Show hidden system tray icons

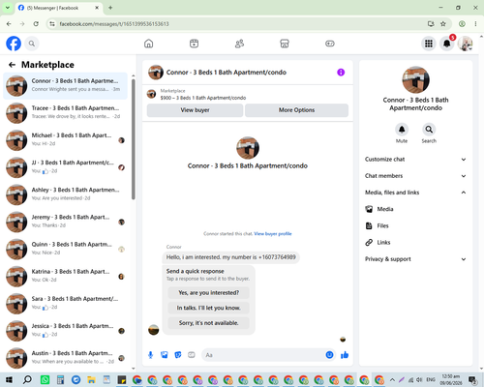pos(392,379)
